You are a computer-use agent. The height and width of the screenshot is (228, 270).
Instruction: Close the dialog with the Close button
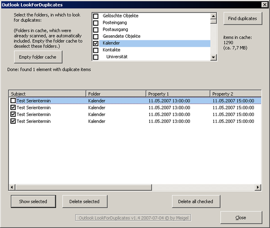pyautogui.click(x=241, y=218)
